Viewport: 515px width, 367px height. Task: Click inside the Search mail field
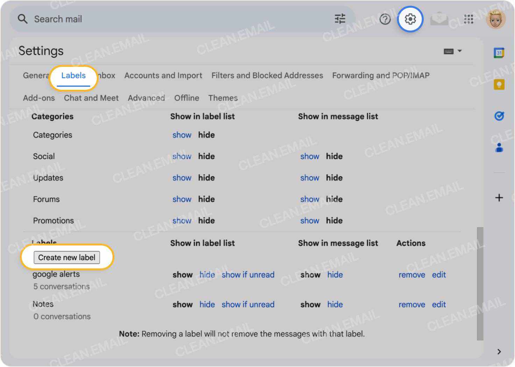tap(105, 19)
